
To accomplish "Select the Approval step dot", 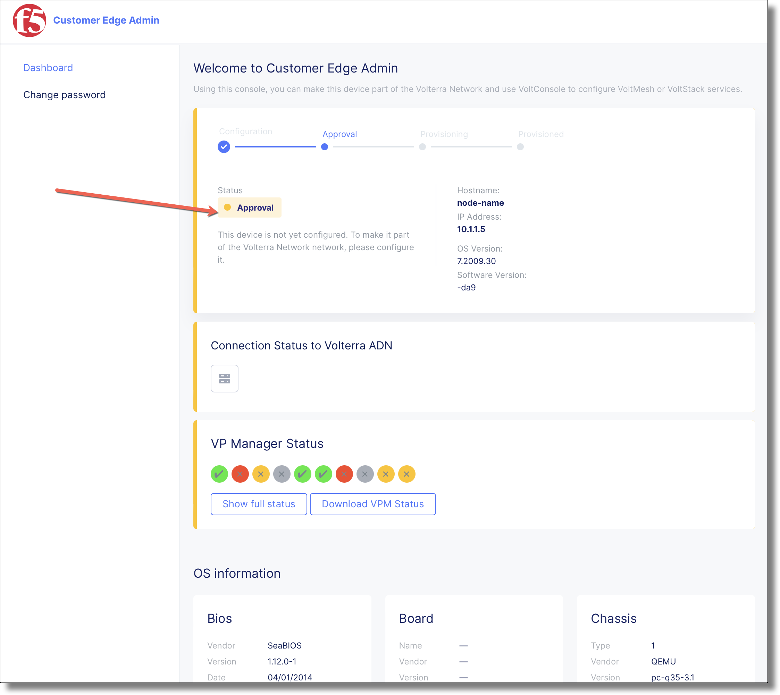I will 325,147.
